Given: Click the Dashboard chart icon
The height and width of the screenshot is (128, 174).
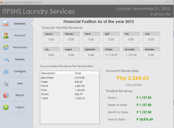Looking at the screenshot, I should (6, 24).
